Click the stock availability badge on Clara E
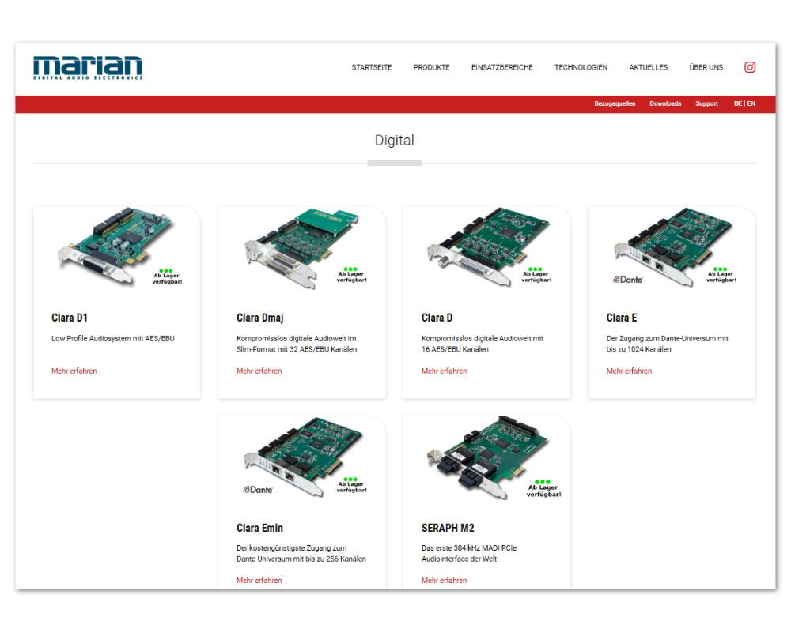The width and height of the screenshot is (791, 632). coord(721,275)
